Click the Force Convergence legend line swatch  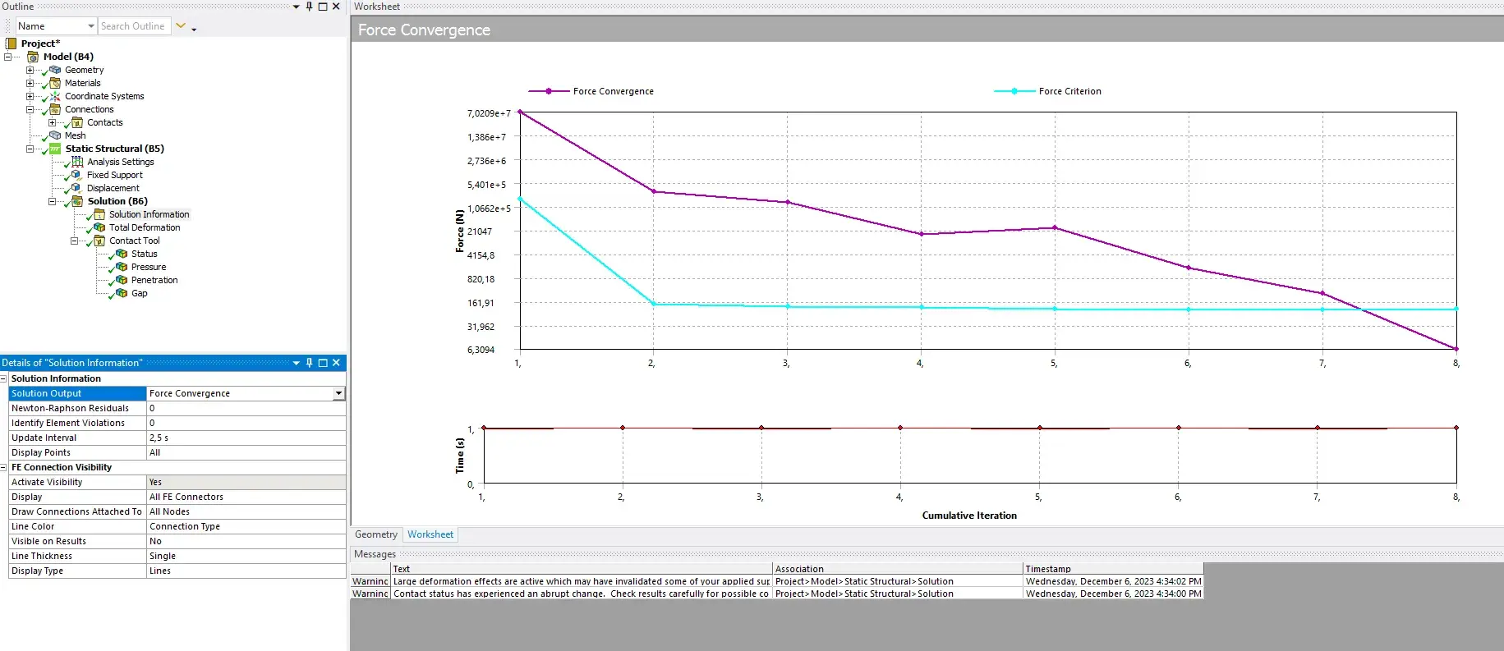point(548,91)
